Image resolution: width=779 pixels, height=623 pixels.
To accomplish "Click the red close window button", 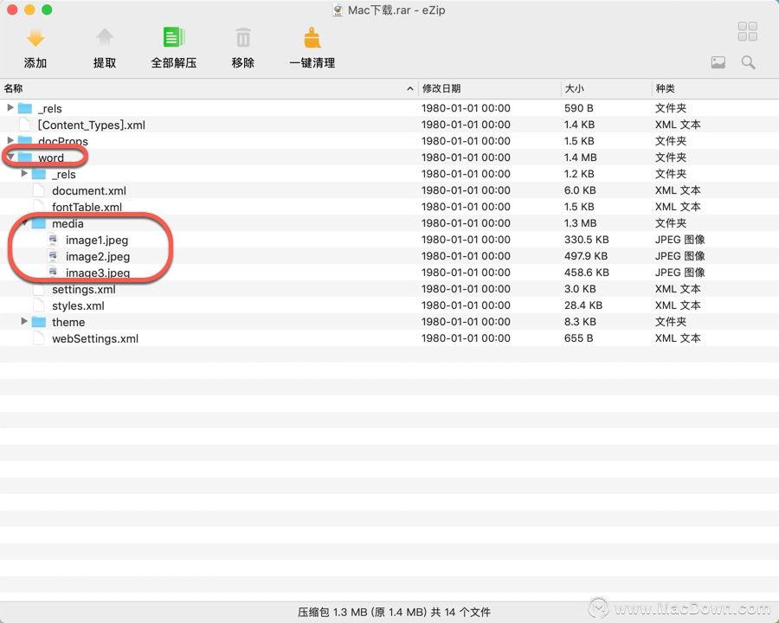I will pos(12,10).
